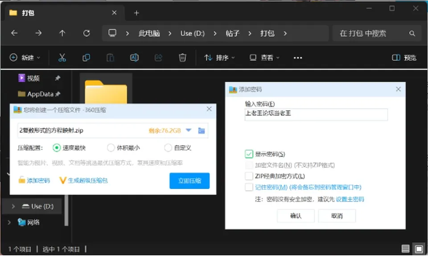Click the navigation pane scrollbar

pyautogui.click(x=66, y=210)
